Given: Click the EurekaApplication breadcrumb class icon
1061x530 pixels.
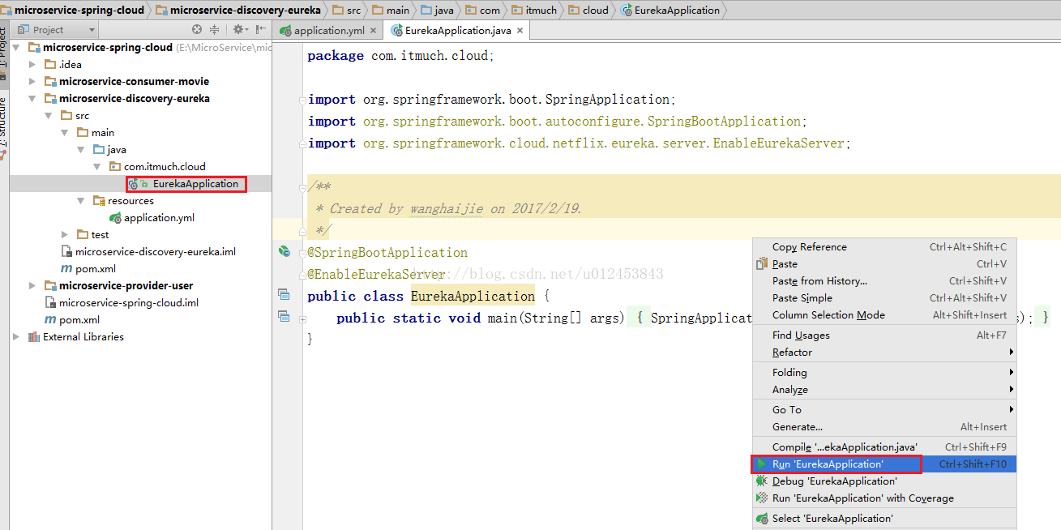Looking at the screenshot, I should (627, 11).
